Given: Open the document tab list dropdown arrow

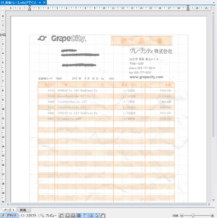Looking at the screenshot, I should 214,3.
